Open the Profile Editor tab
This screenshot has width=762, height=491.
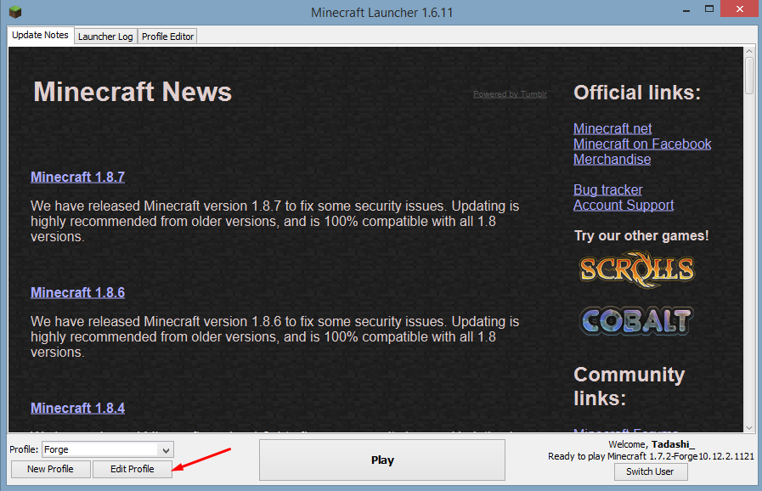pos(167,37)
